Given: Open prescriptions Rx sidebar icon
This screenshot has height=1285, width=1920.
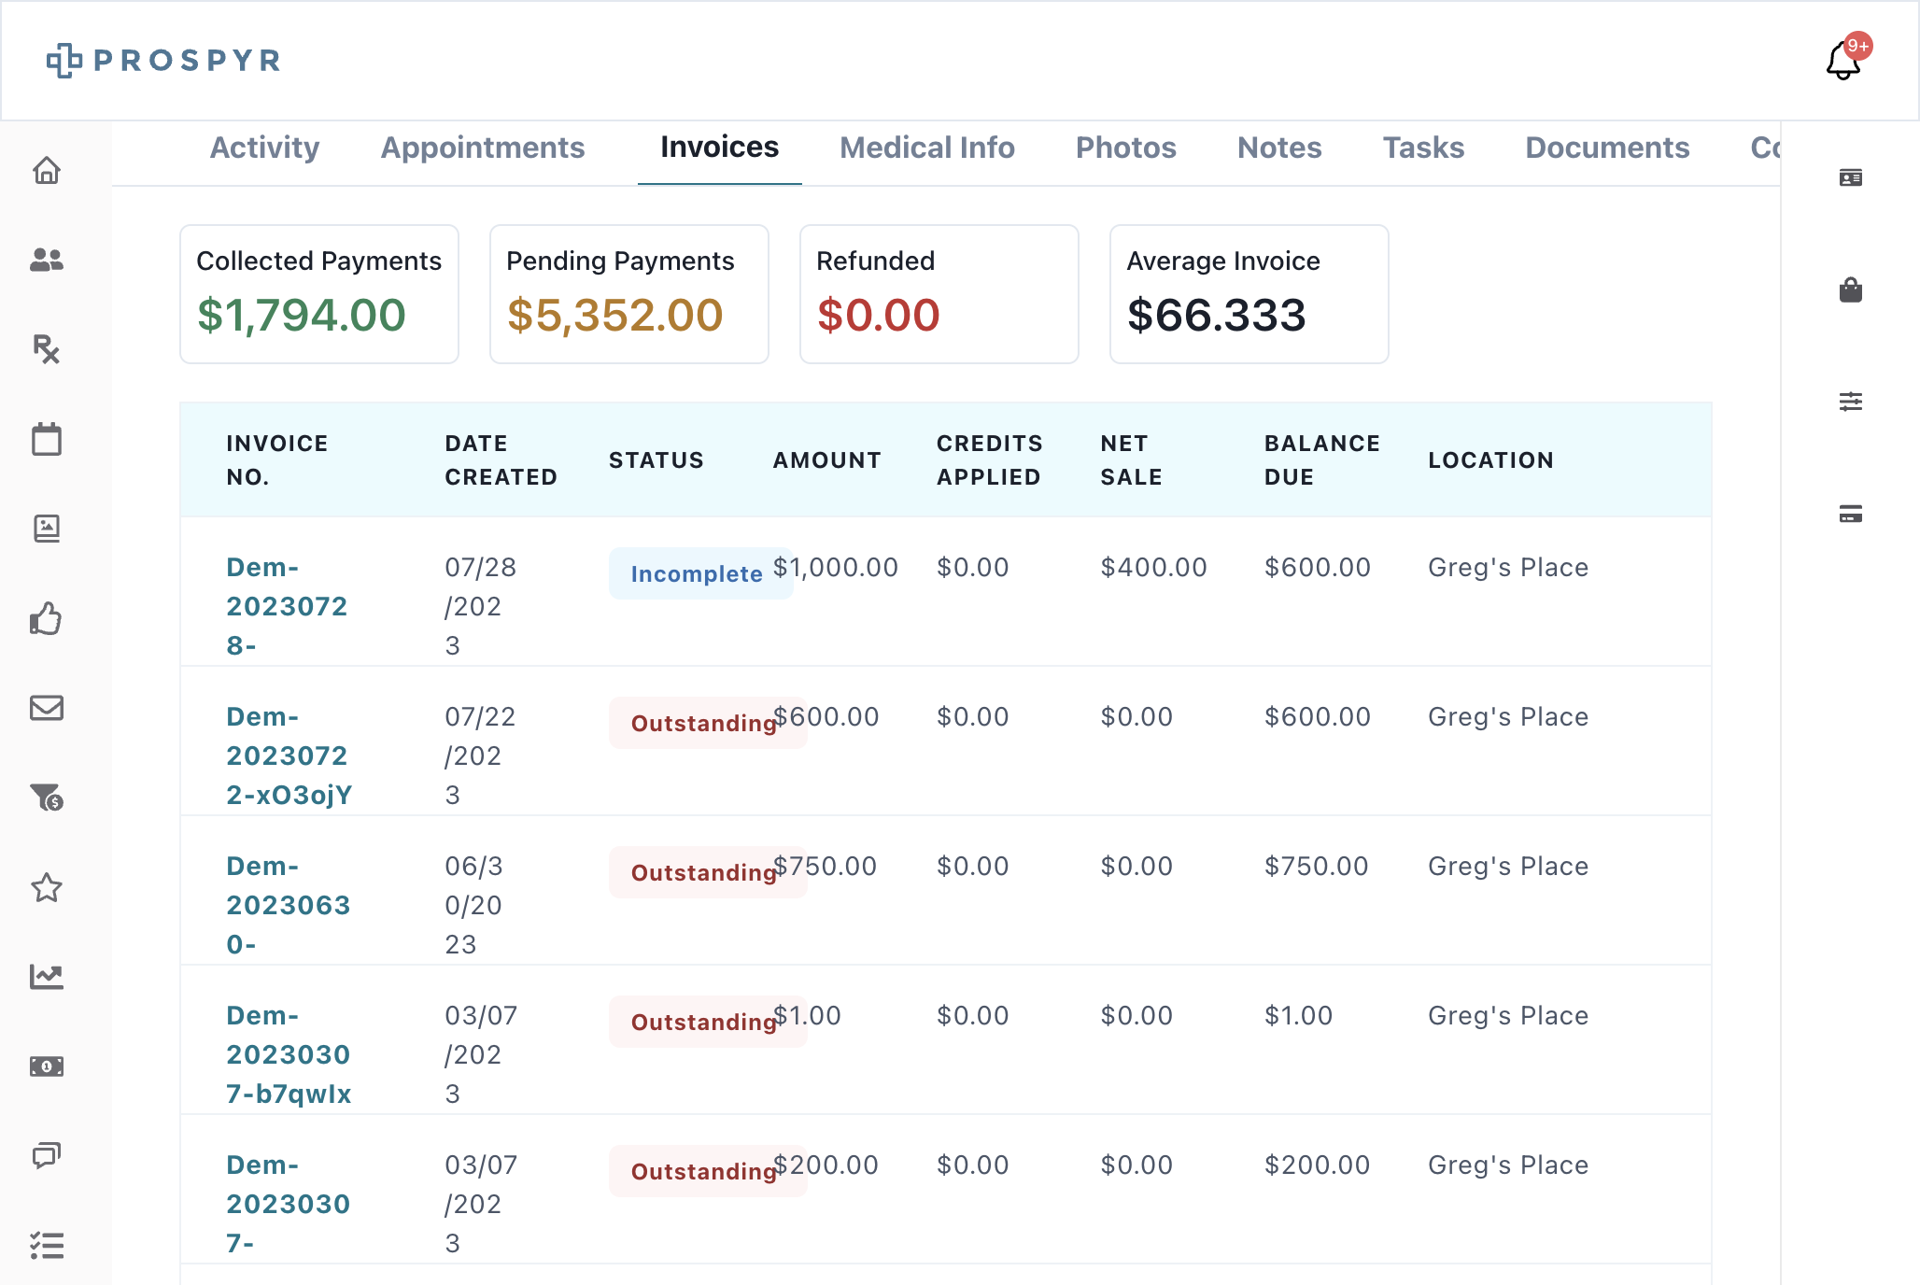Looking at the screenshot, I should pos(47,349).
